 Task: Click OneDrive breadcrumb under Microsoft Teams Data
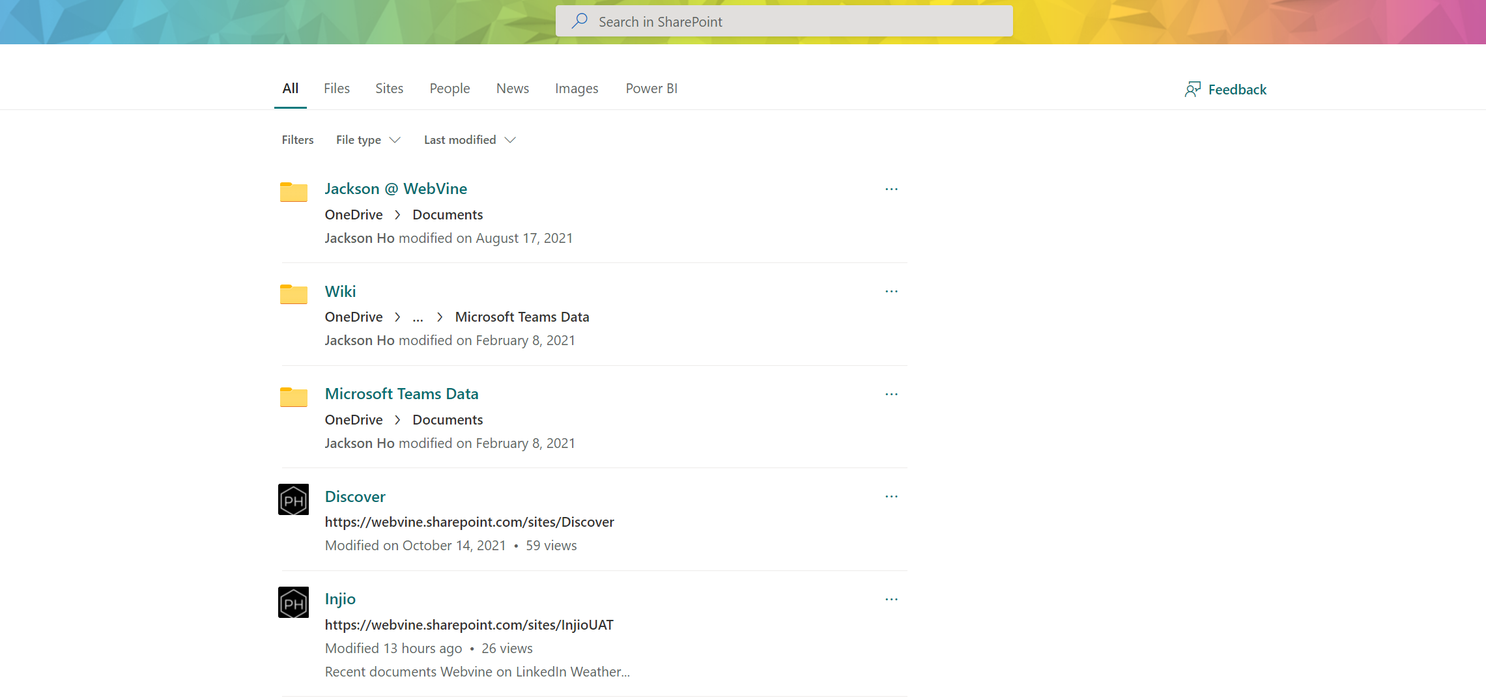pos(354,420)
